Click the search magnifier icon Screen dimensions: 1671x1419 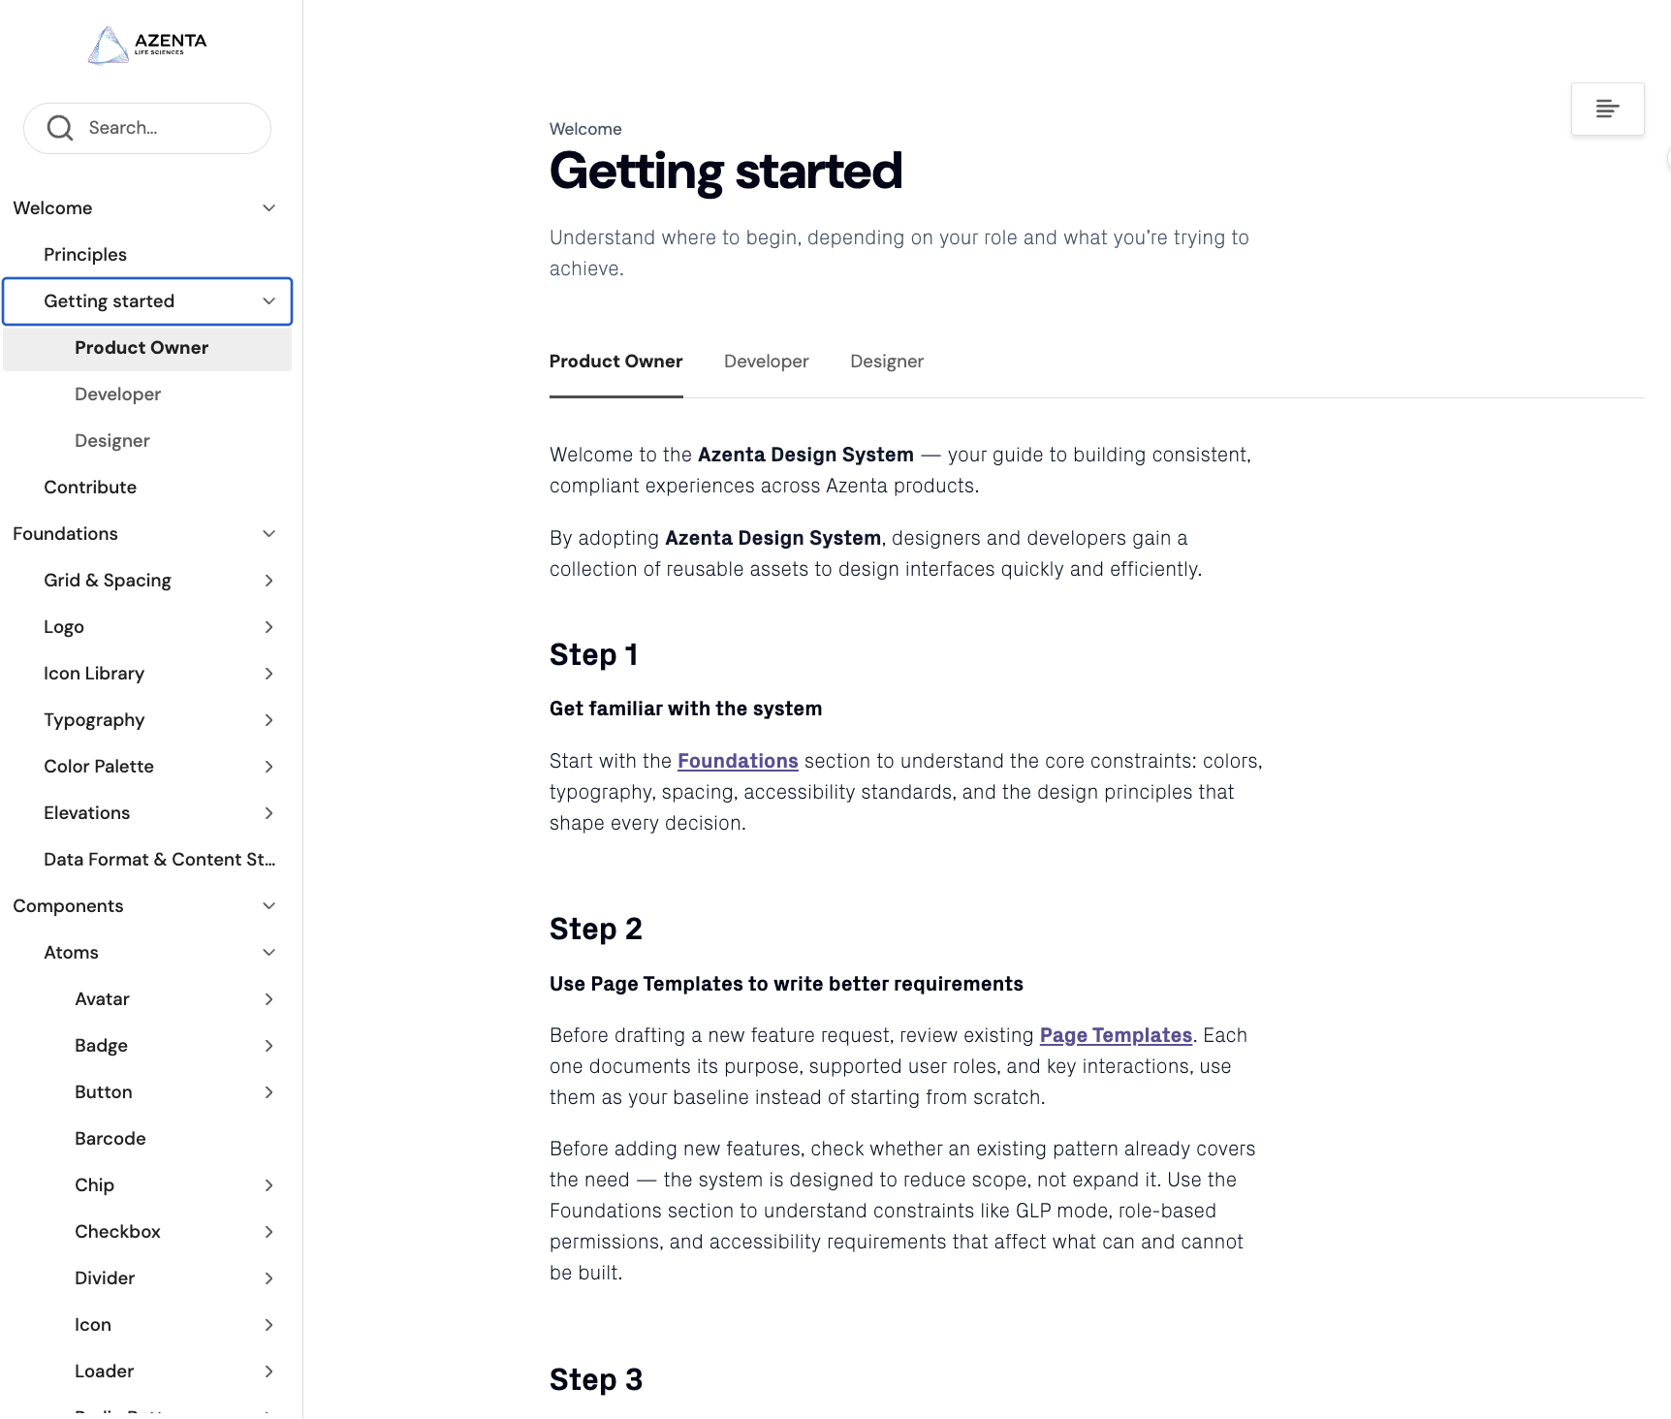60,128
